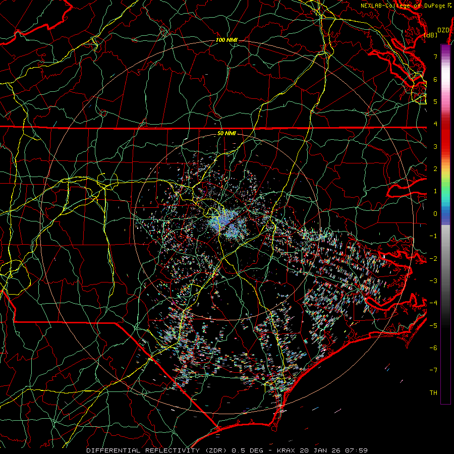Screen dimensions: 454x454
Task: Click the 0 dB tick label on the color scale
Action: [x=435, y=214]
